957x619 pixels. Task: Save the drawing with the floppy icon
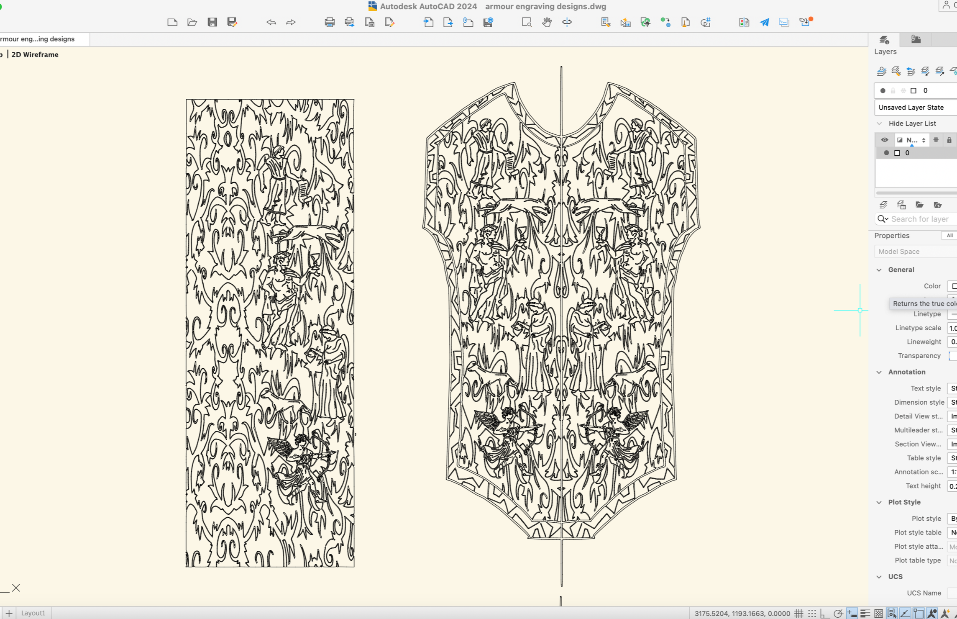(x=212, y=22)
